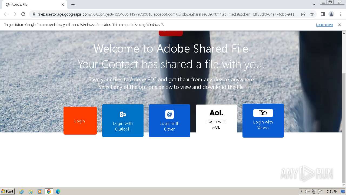The height and width of the screenshot is (195, 346).
Task: Open Chrome three-dot menu
Action: click(x=340, y=14)
